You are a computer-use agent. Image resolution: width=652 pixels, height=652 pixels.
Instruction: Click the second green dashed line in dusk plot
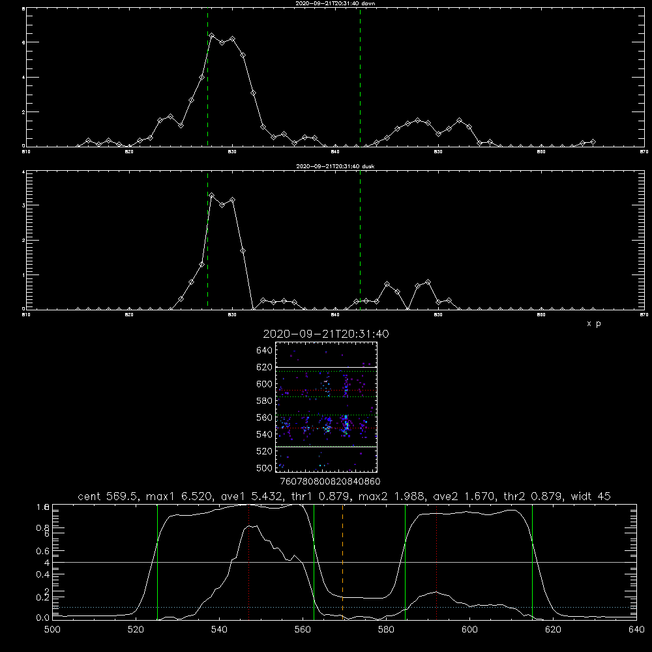click(x=360, y=241)
